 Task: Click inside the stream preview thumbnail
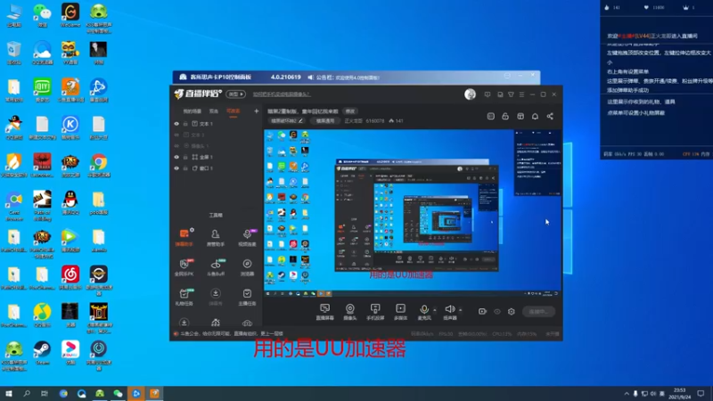(x=413, y=213)
